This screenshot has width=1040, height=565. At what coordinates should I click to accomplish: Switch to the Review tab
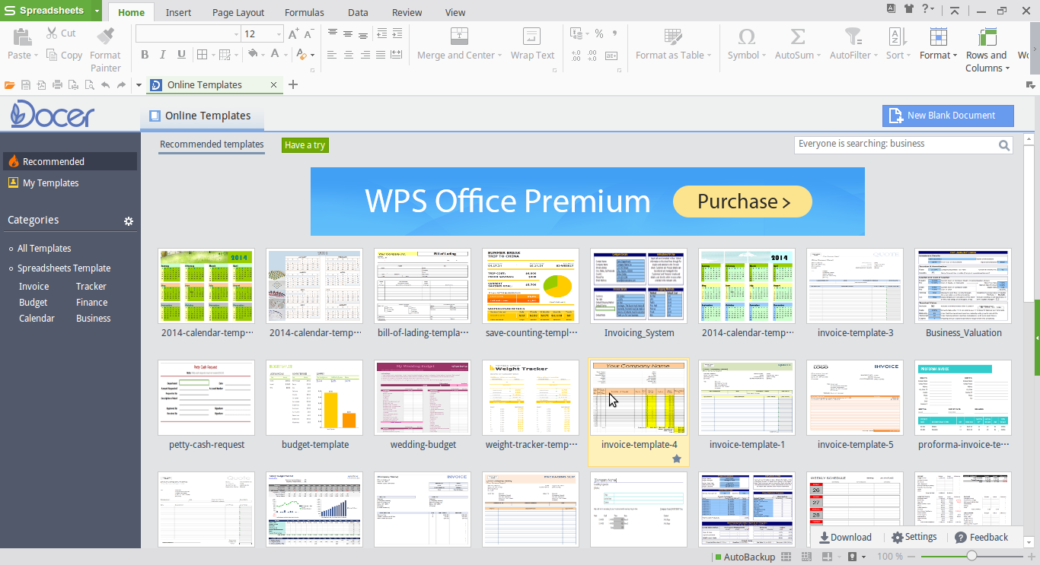coord(407,12)
